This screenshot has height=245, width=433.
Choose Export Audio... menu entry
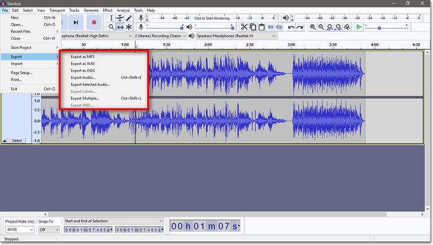[105, 77]
